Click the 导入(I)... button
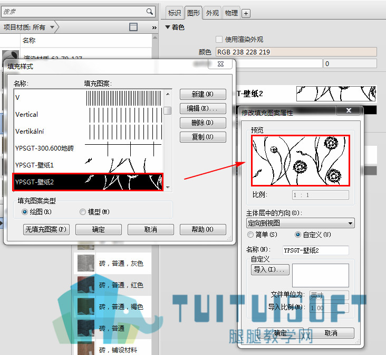386x355 pixels. (x=270, y=269)
